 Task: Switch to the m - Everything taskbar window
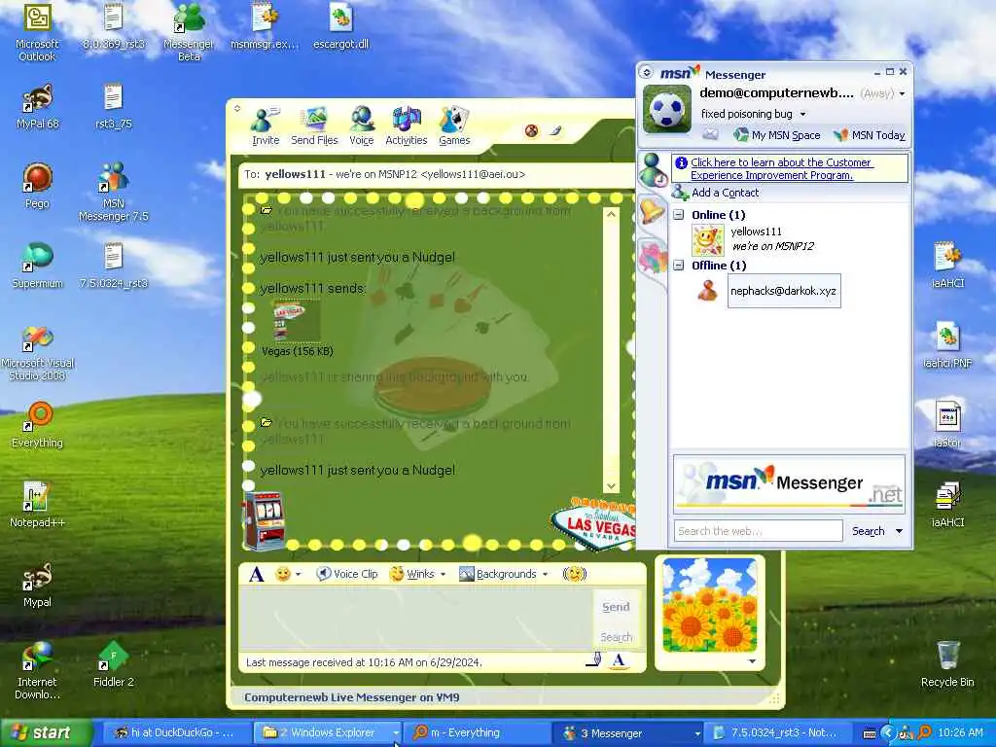pos(478,733)
